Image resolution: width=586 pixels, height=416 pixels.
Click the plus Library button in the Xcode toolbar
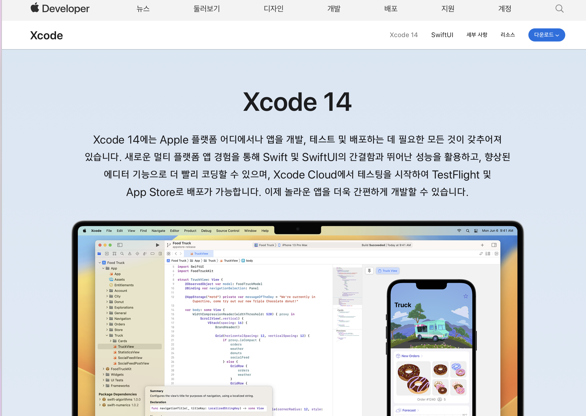pyautogui.click(x=482, y=245)
